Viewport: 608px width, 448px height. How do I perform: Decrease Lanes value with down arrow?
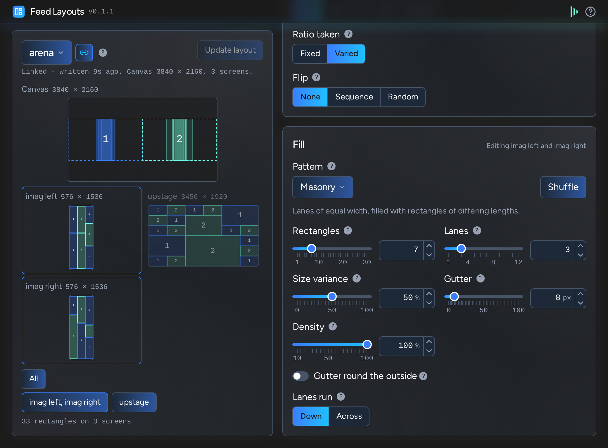point(581,255)
